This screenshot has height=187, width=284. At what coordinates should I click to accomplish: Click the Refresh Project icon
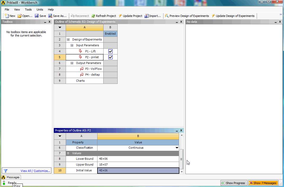[x=93, y=16]
